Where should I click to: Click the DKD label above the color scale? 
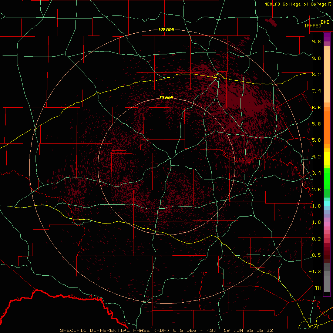point(325,22)
